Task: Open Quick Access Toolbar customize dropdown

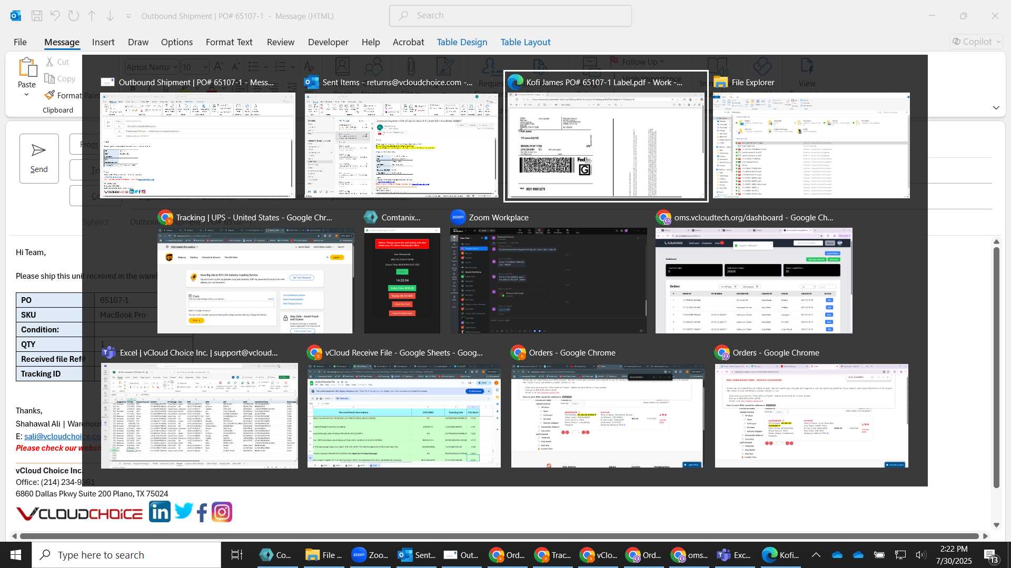Action: [128, 16]
